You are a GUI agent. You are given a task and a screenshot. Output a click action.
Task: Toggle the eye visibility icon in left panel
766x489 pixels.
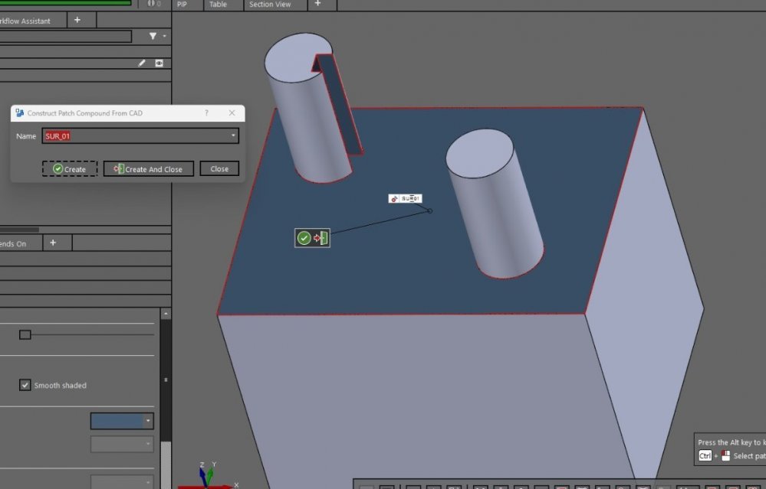point(159,63)
